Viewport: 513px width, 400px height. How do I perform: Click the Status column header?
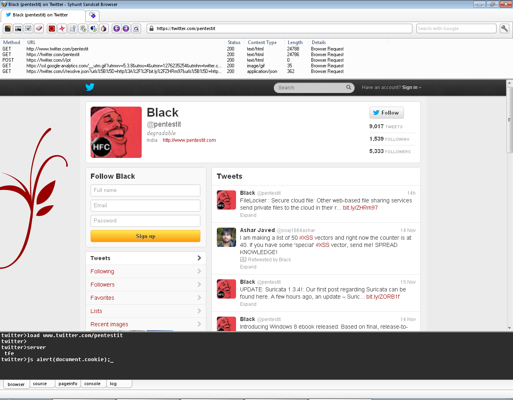point(234,42)
